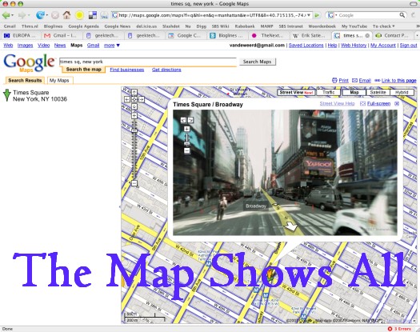This screenshot has height=332, width=420.
Task: Rotate Street View right
Action: click(190, 120)
